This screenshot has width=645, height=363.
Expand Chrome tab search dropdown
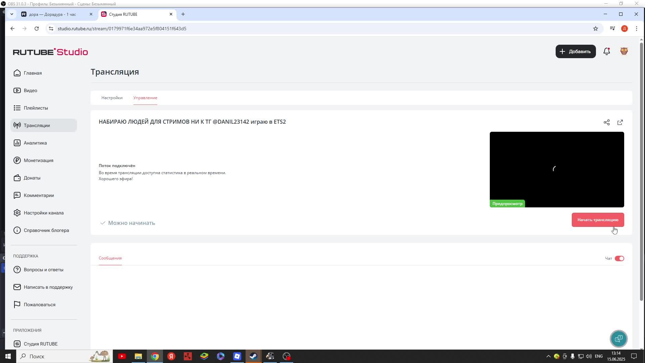pos(12,14)
